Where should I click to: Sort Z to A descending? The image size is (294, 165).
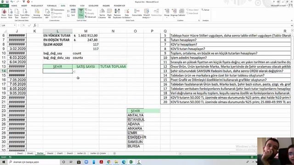coord(68,16)
